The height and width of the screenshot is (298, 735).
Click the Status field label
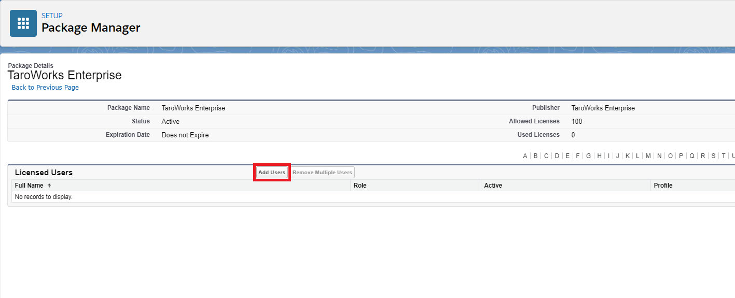click(141, 121)
